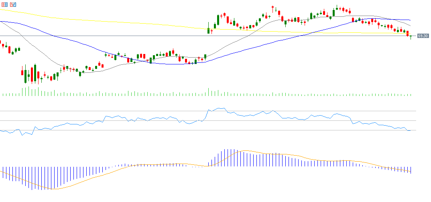Click the last MACD histogram bar at right

pyautogui.click(x=411, y=170)
